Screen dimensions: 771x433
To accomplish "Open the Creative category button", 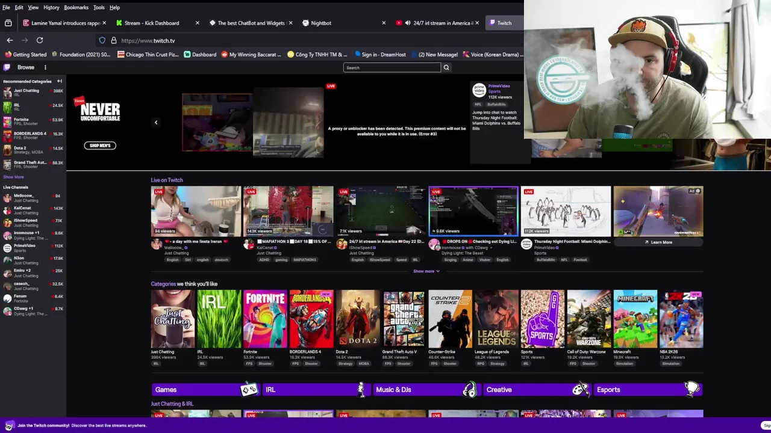I will coord(537,390).
